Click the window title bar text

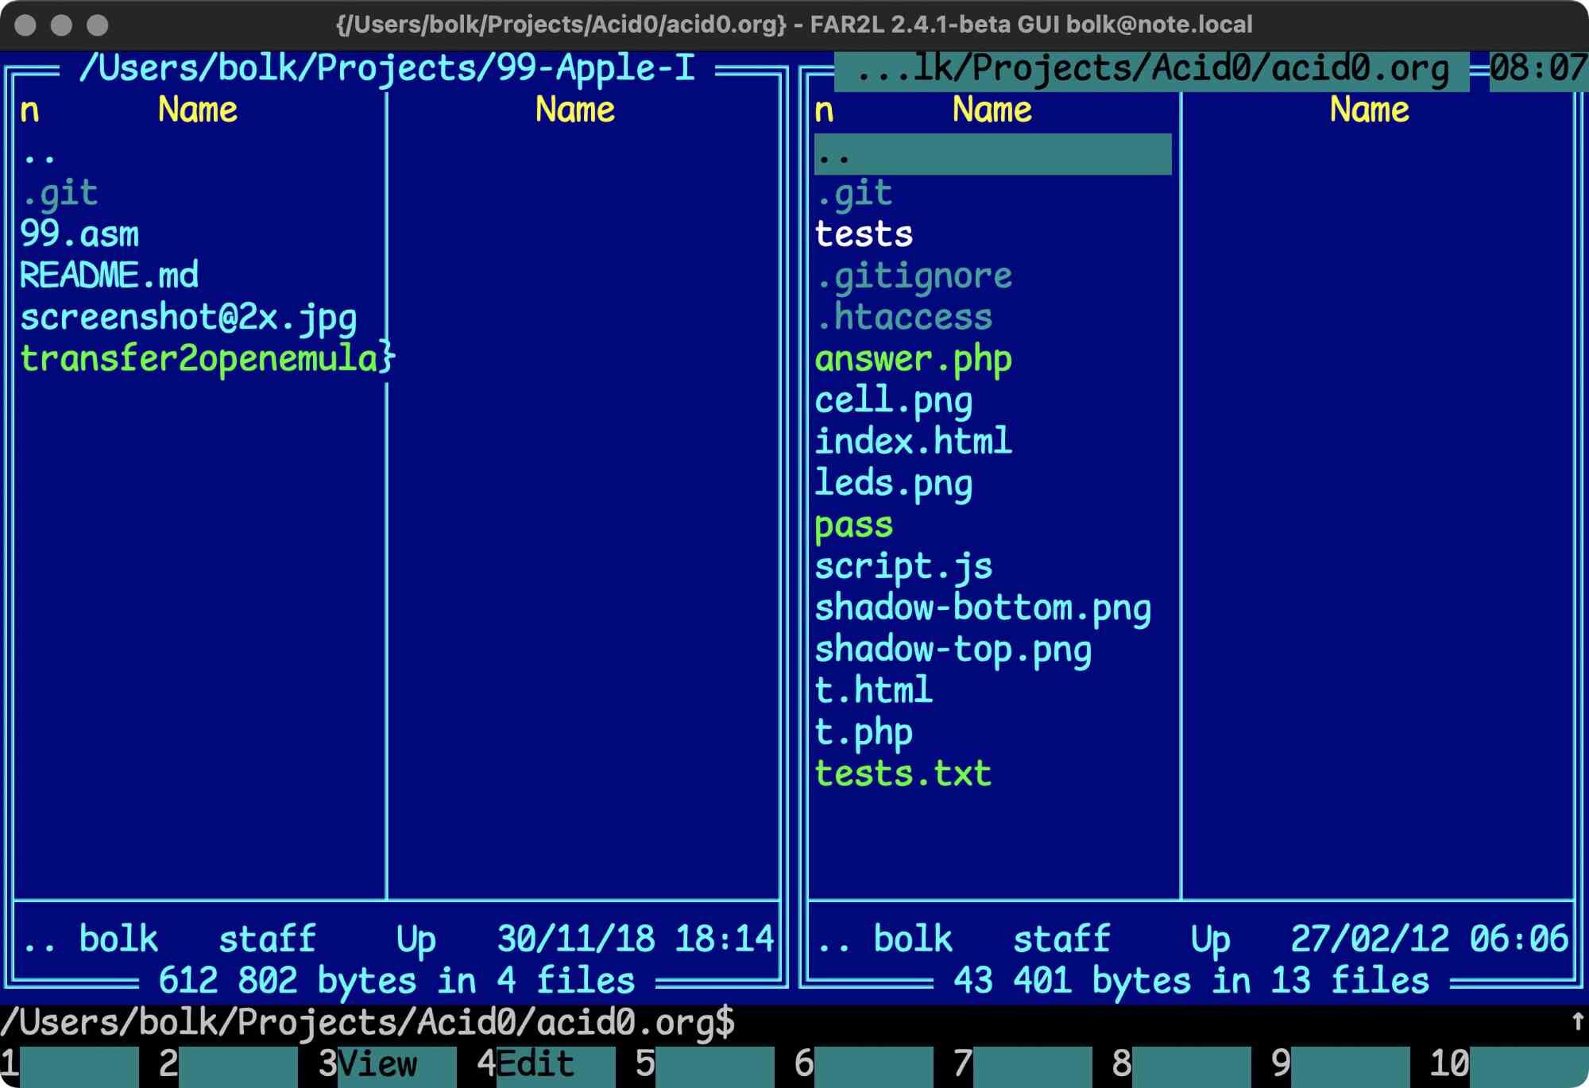(794, 25)
